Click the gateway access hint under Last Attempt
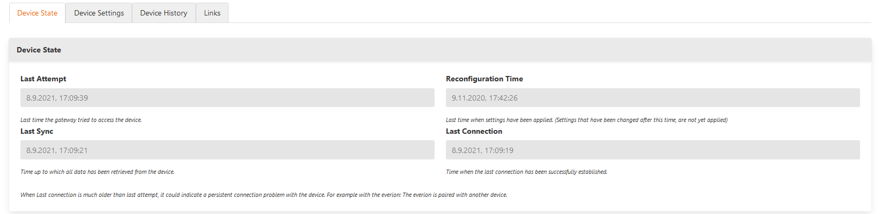The image size is (881, 214). (81, 120)
